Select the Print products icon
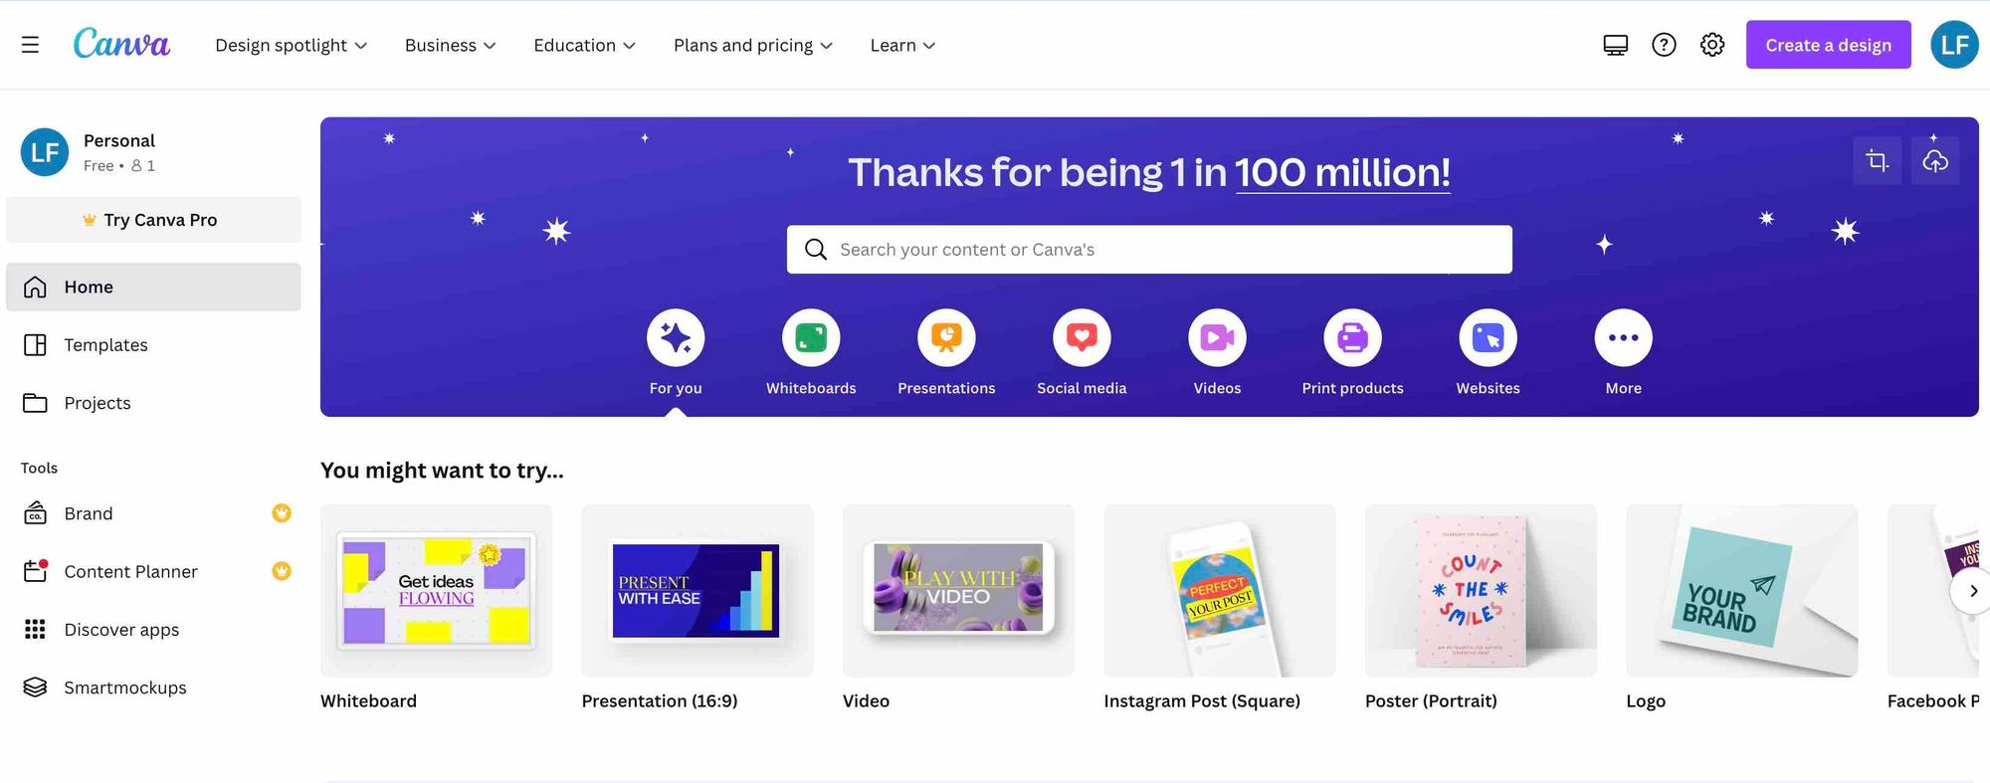The width and height of the screenshot is (1990, 783). point(1352,338)
